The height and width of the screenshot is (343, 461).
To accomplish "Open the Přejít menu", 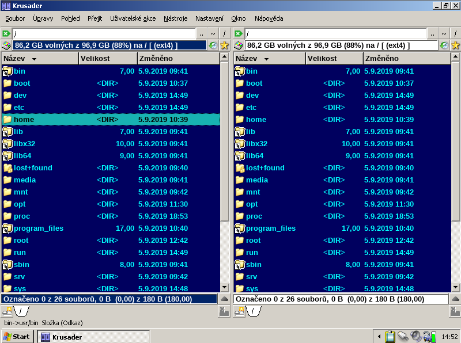I will pyautogui.click(x=95, y=18).
